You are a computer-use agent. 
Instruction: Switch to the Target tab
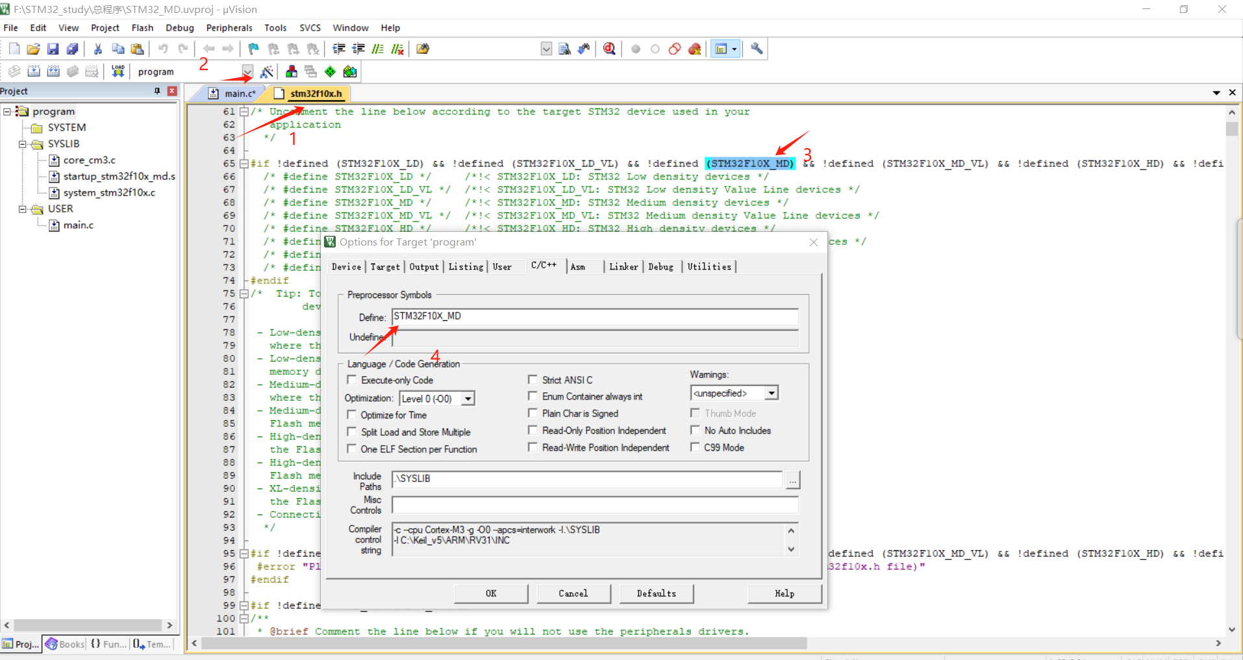pos(385,267)
